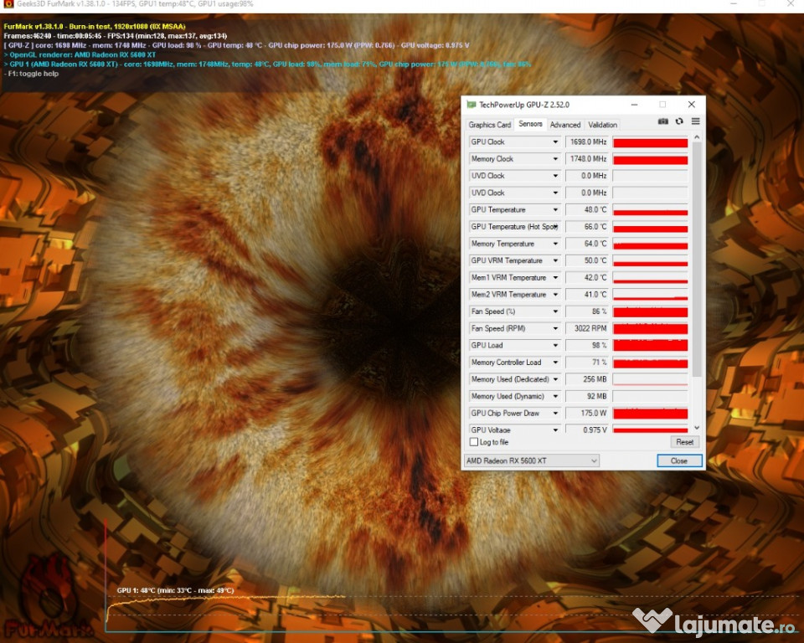Click the 64.0 °C memory temperature value
Viewport: 804px width, 643px height.
(x=587, y=244)
